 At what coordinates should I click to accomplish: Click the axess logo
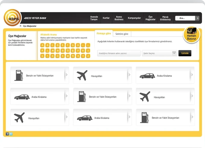pyautogui.click(x=12, y=18)
